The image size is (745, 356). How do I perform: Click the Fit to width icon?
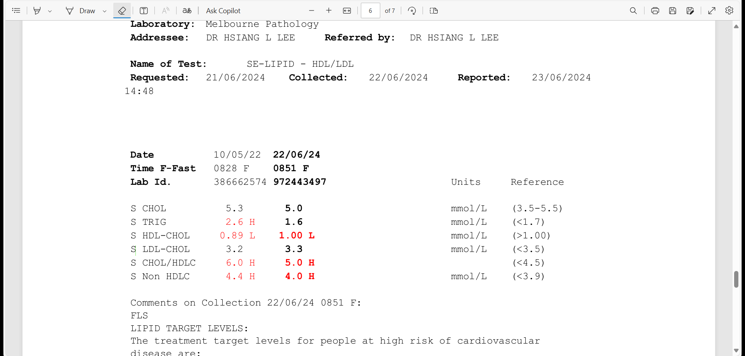347,10
